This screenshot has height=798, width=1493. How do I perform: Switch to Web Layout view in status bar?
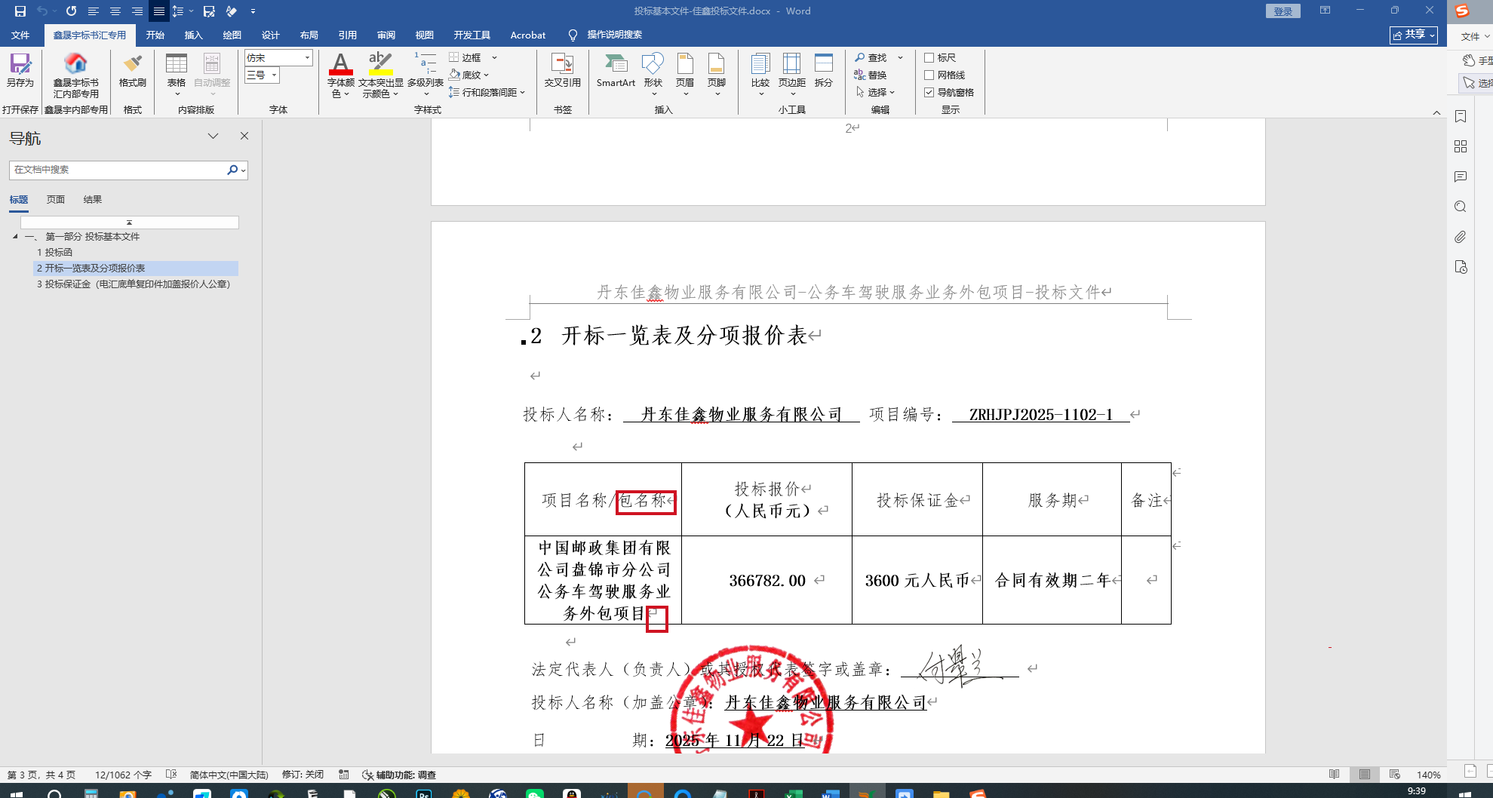click(x=1395, y=775)
